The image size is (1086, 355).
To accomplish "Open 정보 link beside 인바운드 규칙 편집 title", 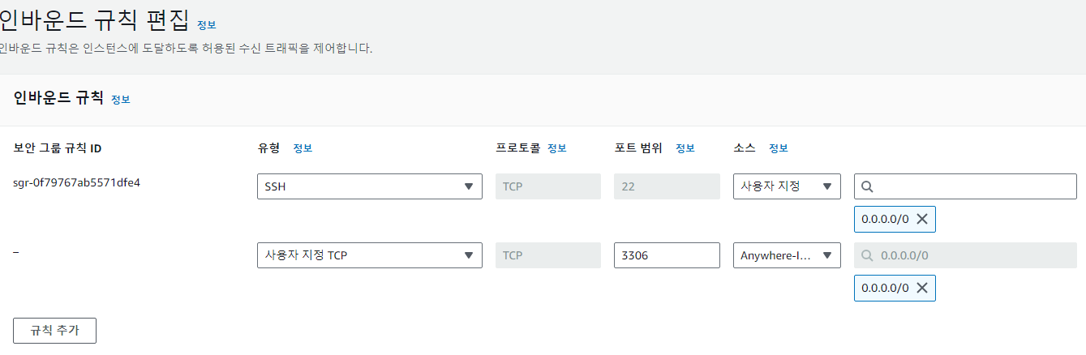I will (x=207, y=25).
